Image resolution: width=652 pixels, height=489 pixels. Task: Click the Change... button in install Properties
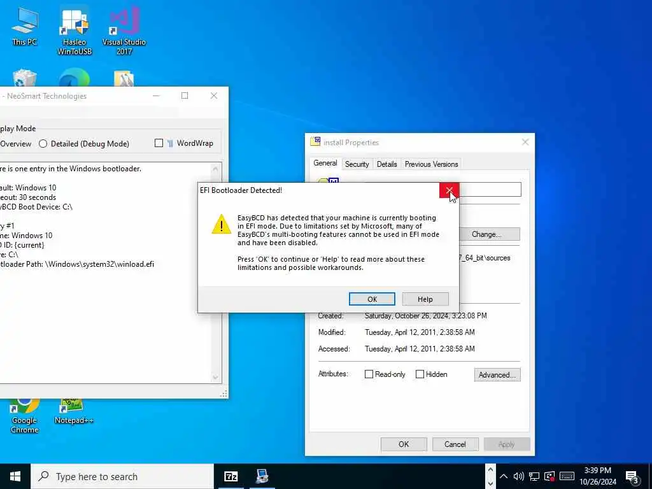coord(489,234)
